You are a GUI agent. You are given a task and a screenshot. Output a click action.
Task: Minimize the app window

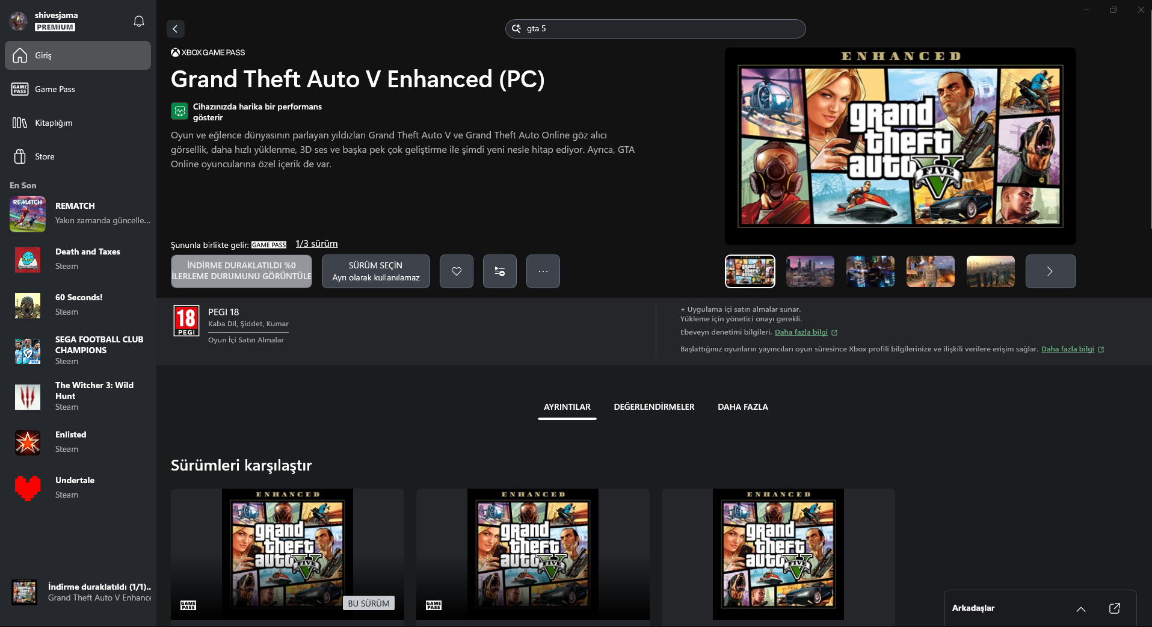click(1086, 10)
